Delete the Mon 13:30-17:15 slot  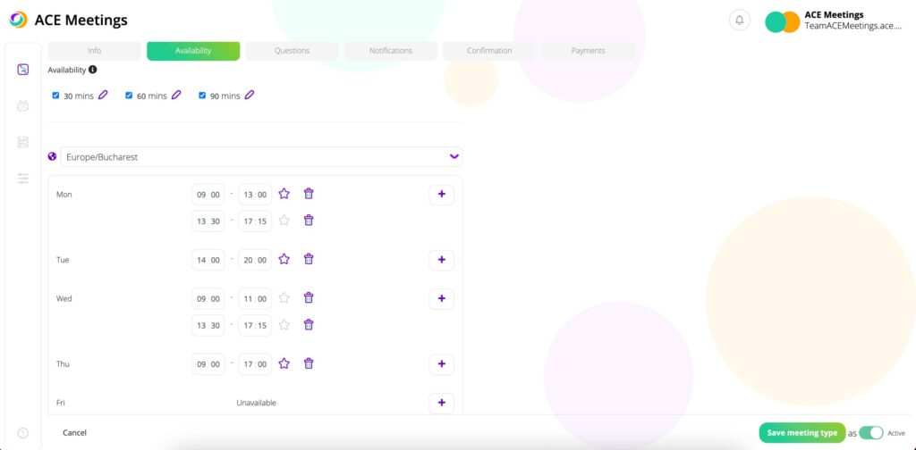pyautogui.click(x=309, y=221)
